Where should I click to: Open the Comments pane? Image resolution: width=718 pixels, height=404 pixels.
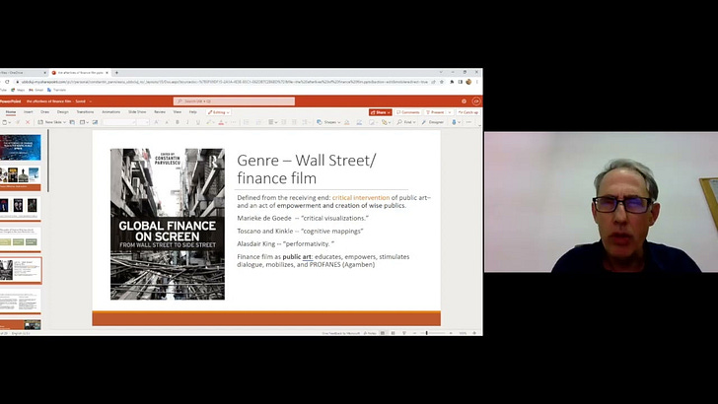click(407, 112)
